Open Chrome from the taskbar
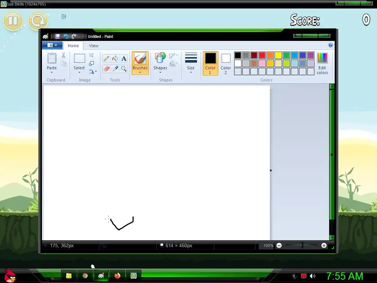The image size is (377, 283). coord(85,276)
